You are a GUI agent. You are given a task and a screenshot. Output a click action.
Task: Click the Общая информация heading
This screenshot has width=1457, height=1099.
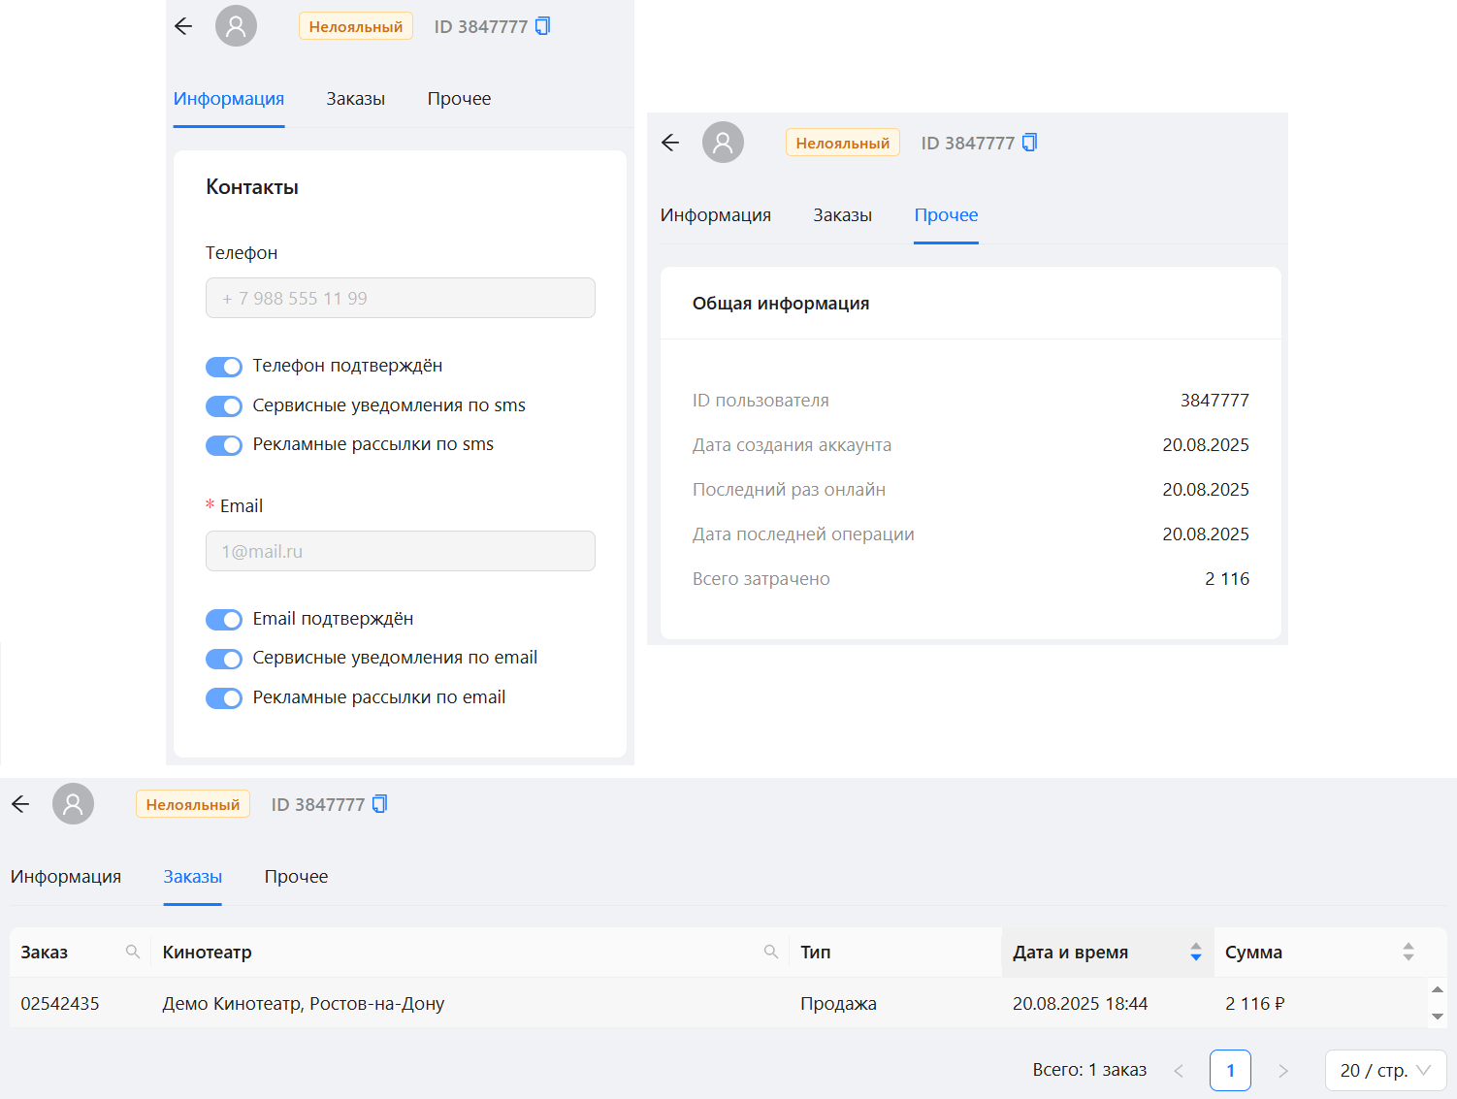tap(781, 304)
